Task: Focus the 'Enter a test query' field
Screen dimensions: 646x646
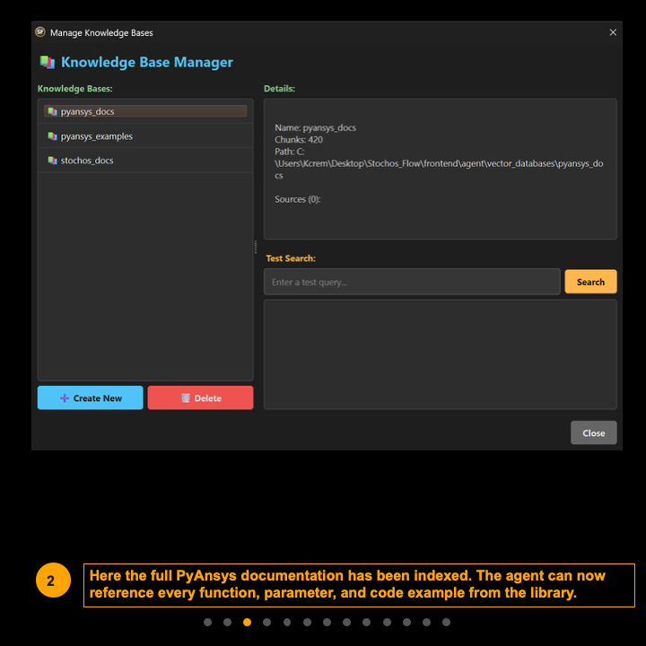Action: pyautogui.click(x=411, y=282)
